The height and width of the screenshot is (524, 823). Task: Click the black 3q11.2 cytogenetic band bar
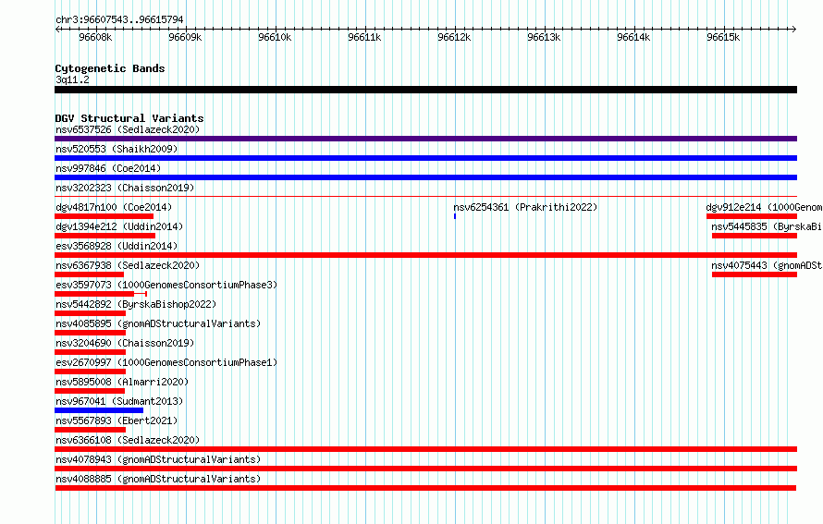click(x=425, y=90)
